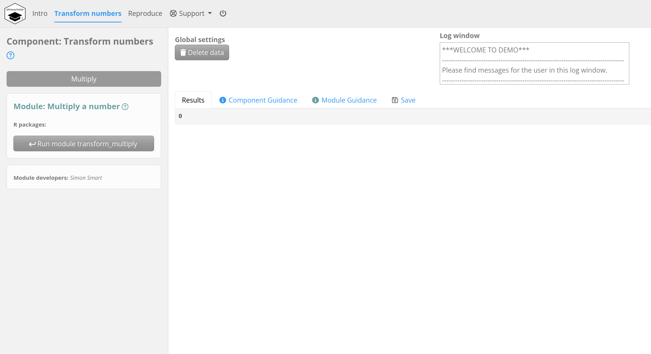The width and height of the screenshot is (651, 354).
Task: Expand the Support caret arrow
Action: coord(210,13)
